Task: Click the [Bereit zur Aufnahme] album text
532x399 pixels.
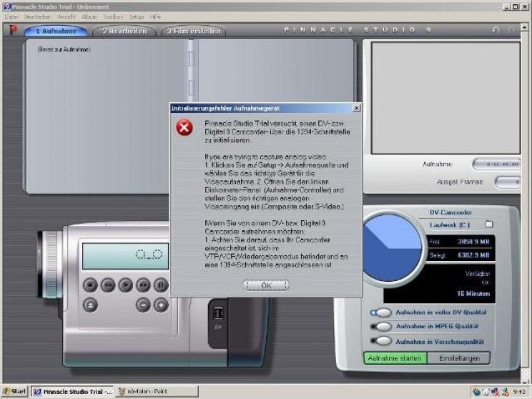Action: pyautogui.click(x=64, y=49)
